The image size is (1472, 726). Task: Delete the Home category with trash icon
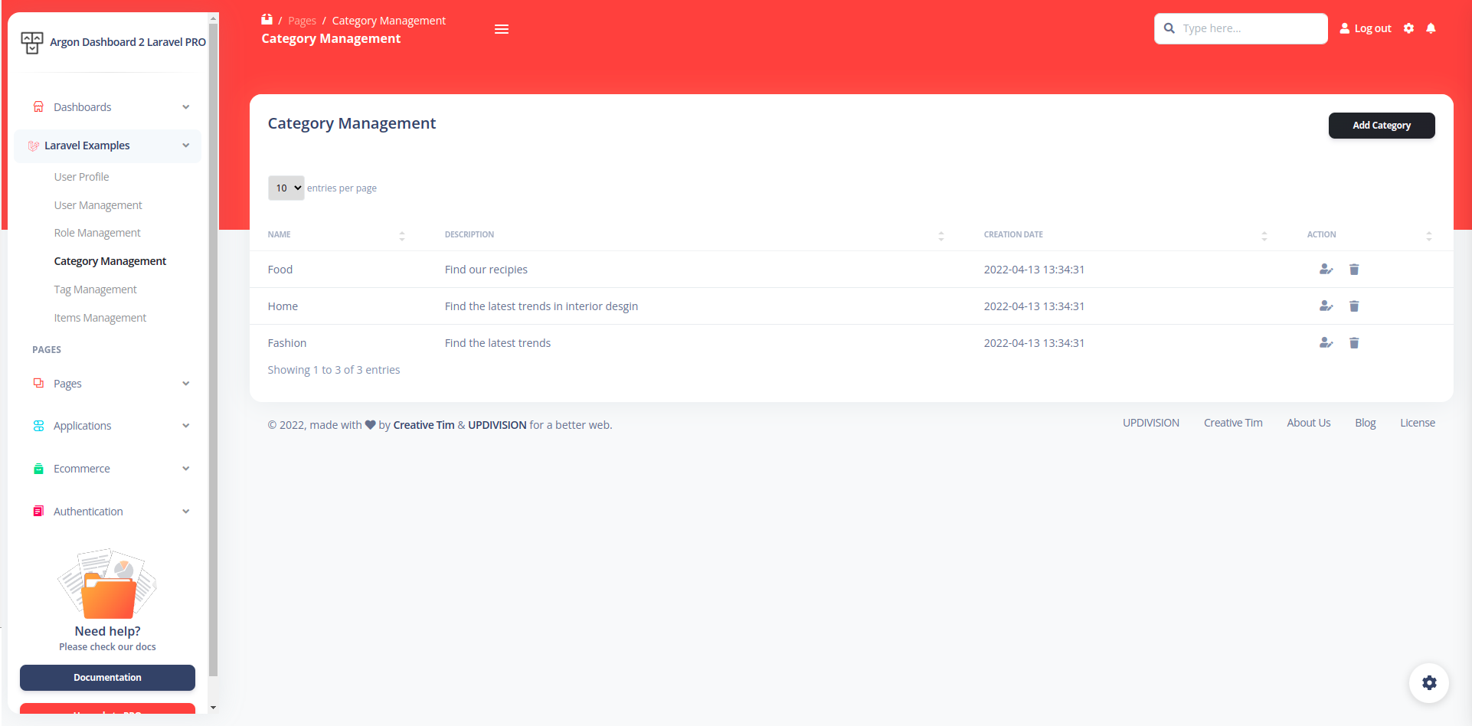point(1353,306)
